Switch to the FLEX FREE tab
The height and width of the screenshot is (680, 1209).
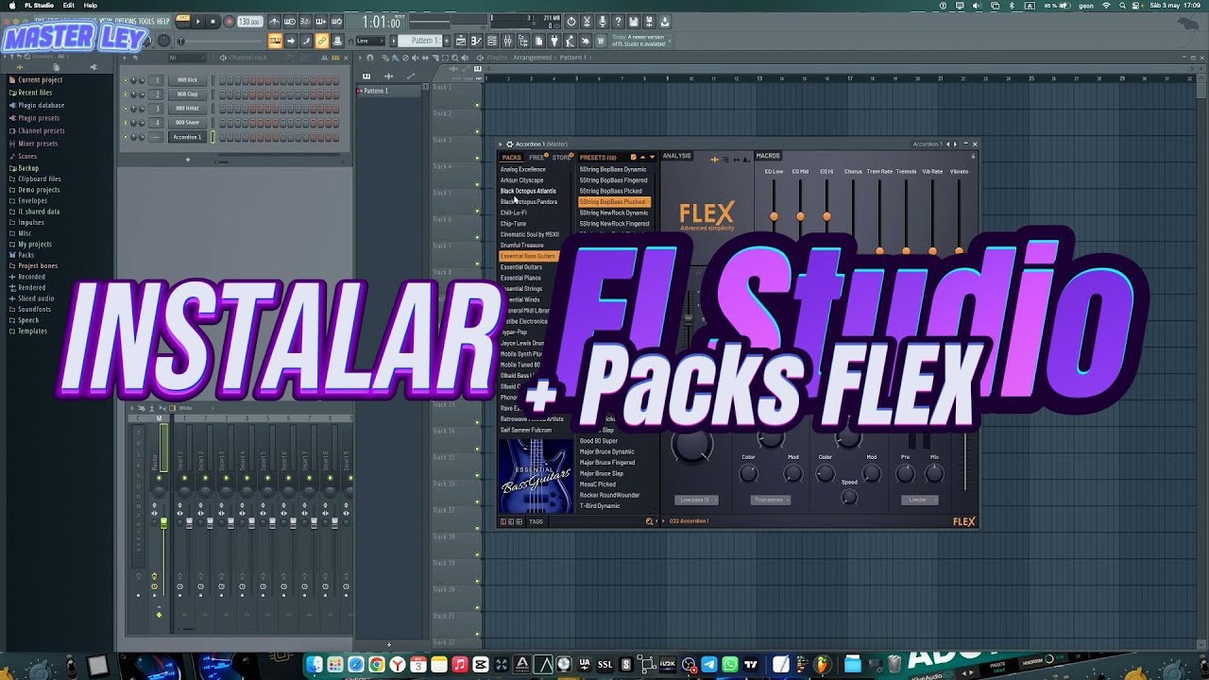(x=536, y=157)
